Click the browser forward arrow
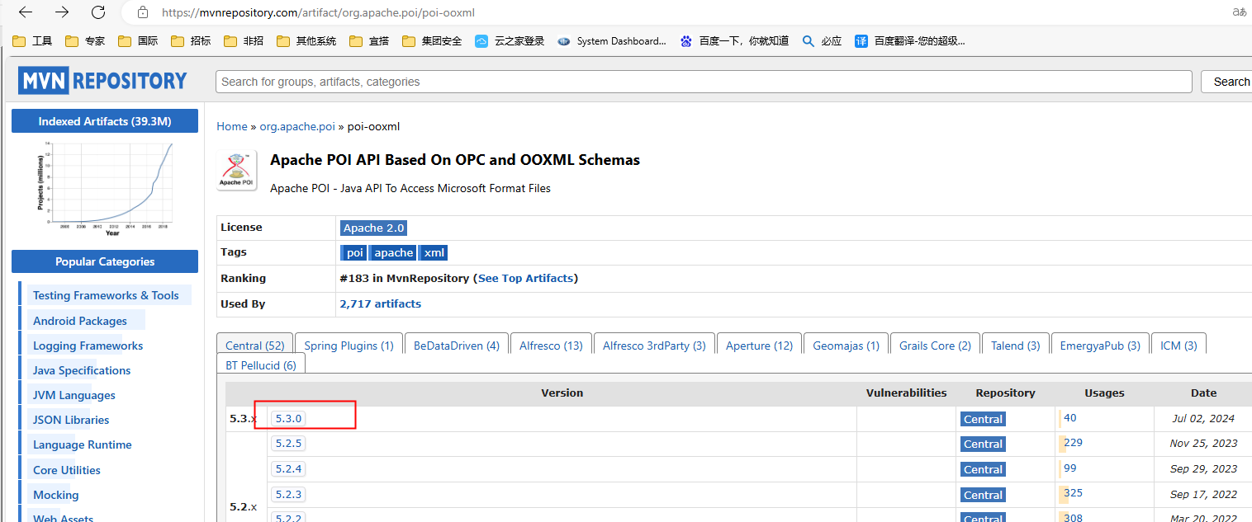The width and height of the screenshot is (1252, 522). 59,12
